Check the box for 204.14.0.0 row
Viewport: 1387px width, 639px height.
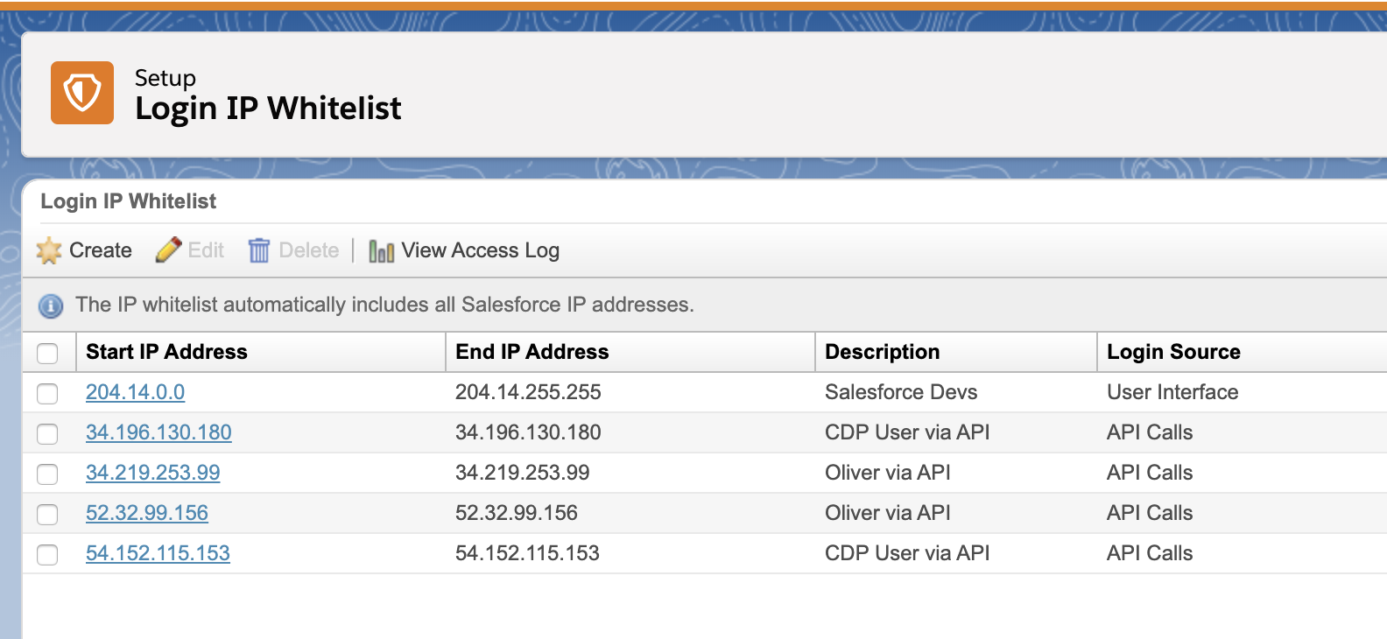47,394
